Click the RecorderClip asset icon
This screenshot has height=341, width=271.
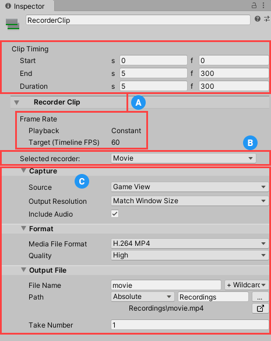pyautogui.click(x=12, y=24)
